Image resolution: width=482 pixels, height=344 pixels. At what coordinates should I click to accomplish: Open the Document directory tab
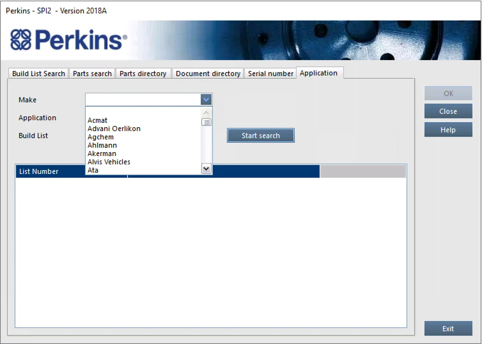[x=208, y=74]
